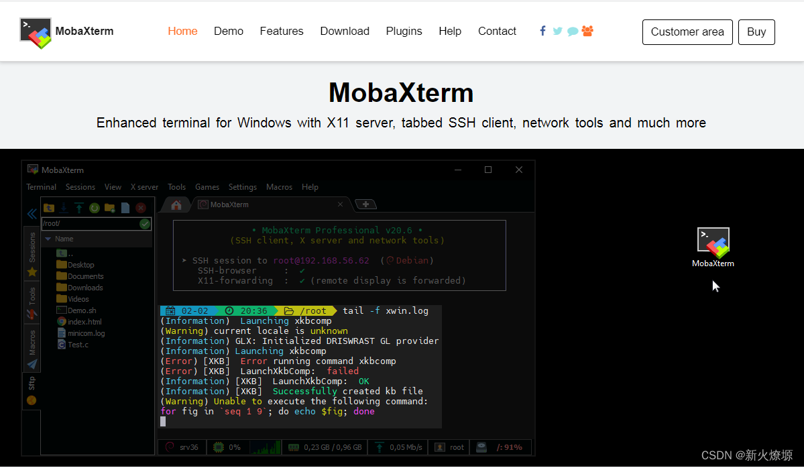Click the download arrow icon in the SFTP toolbar
Viewport: 804px width, 468px height.
[64, 208]
